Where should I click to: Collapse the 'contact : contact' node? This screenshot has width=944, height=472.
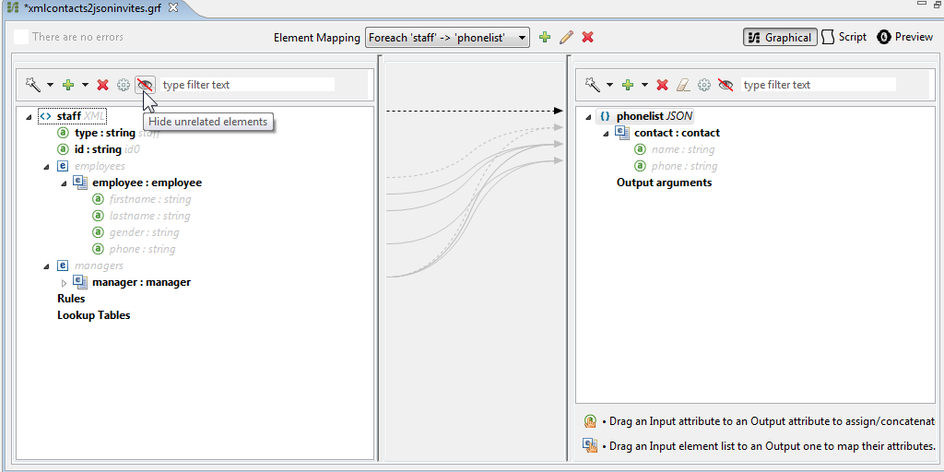[x=606, y=134]
